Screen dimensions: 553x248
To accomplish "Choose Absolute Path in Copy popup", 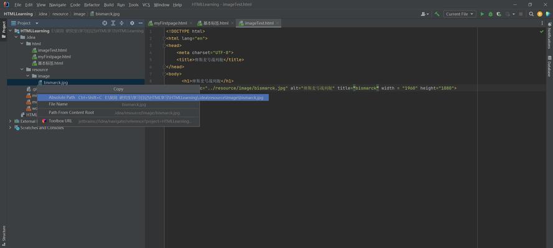I will pyautogui.click(x=153, y=97).
